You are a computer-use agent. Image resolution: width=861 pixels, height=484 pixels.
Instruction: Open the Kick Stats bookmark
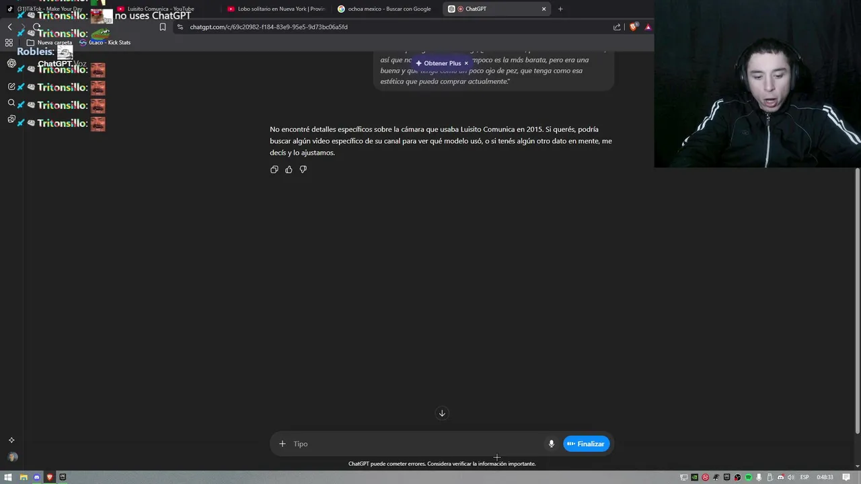(105, 42)
